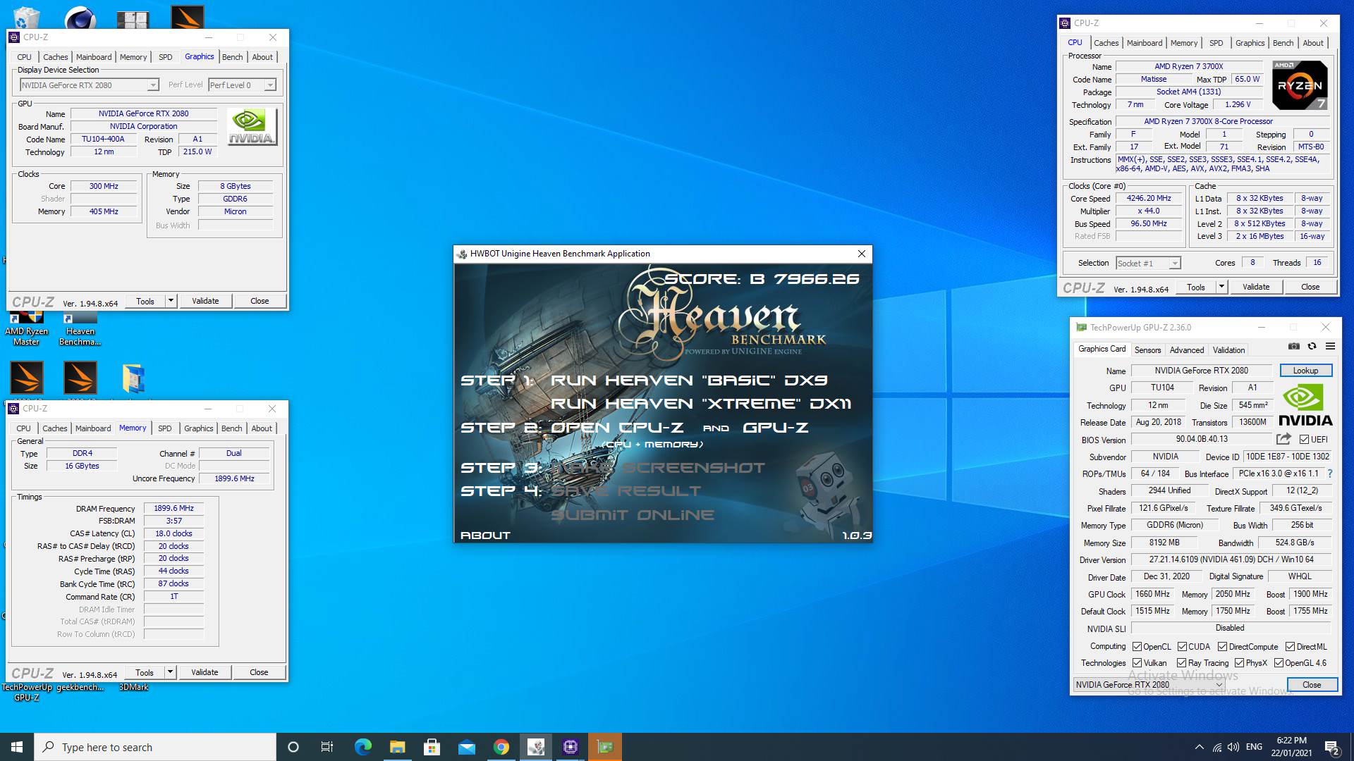This screenshot has width=1354, height=761.
Task: Switch to the Validation tab in GPU-Z
Action: pyautogui.click(x=1228, y=350)
